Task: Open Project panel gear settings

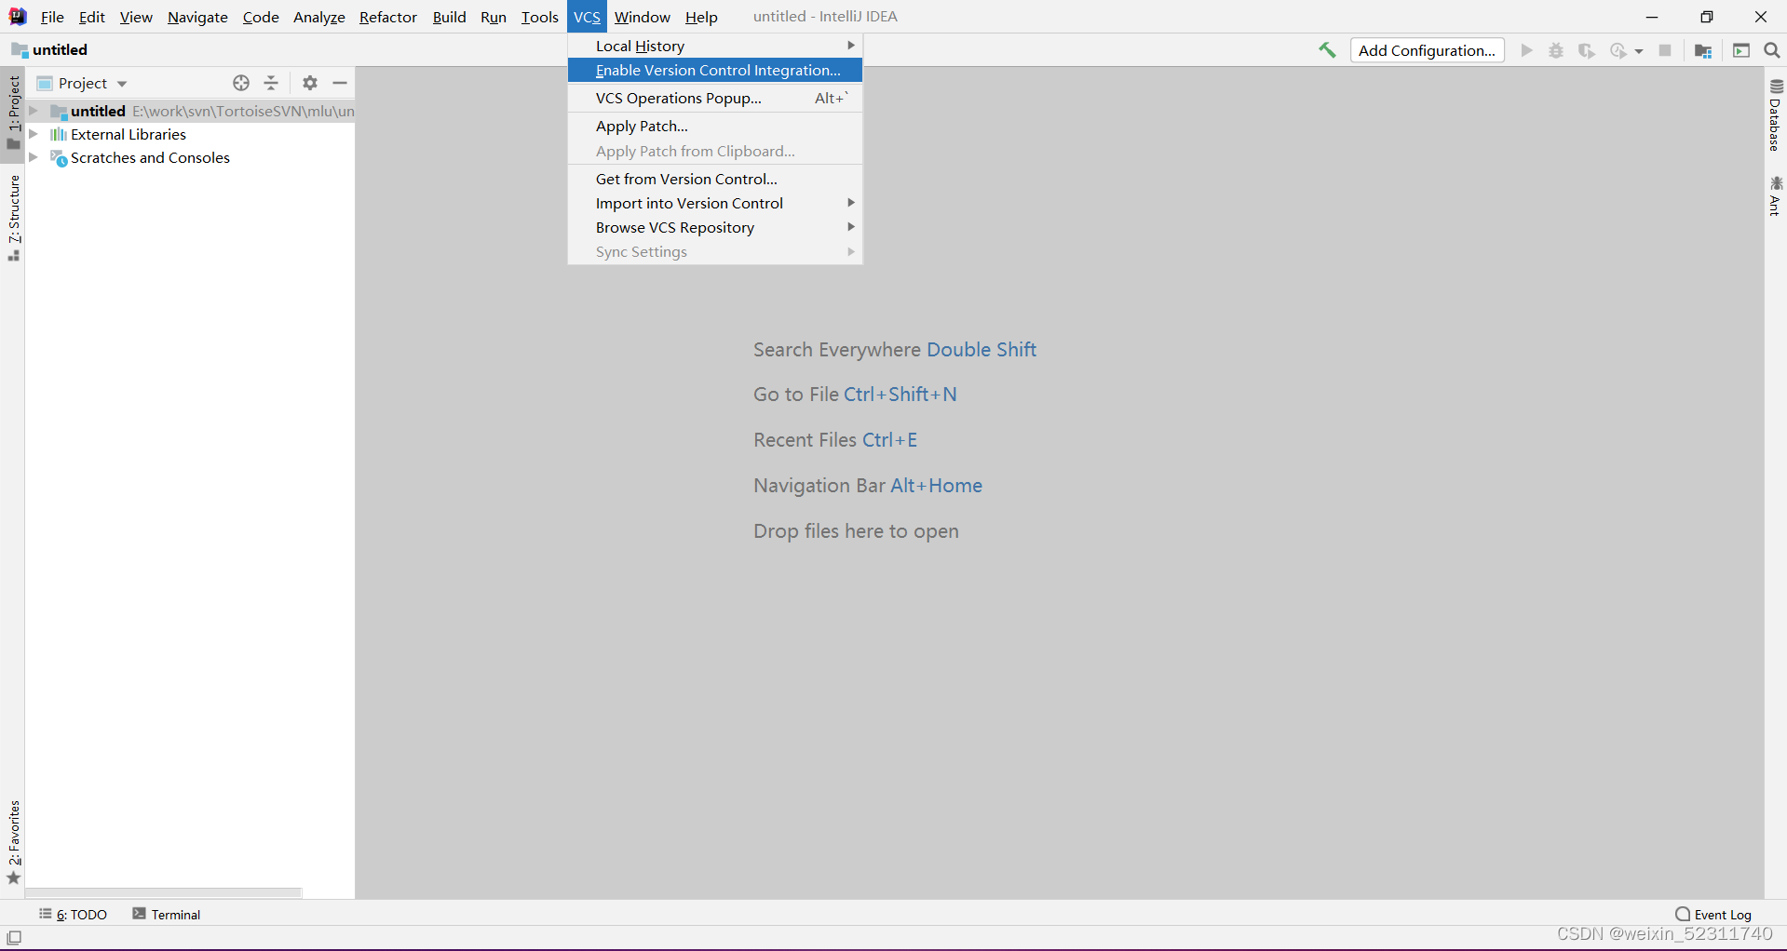Action: click(x=310, y=83)
